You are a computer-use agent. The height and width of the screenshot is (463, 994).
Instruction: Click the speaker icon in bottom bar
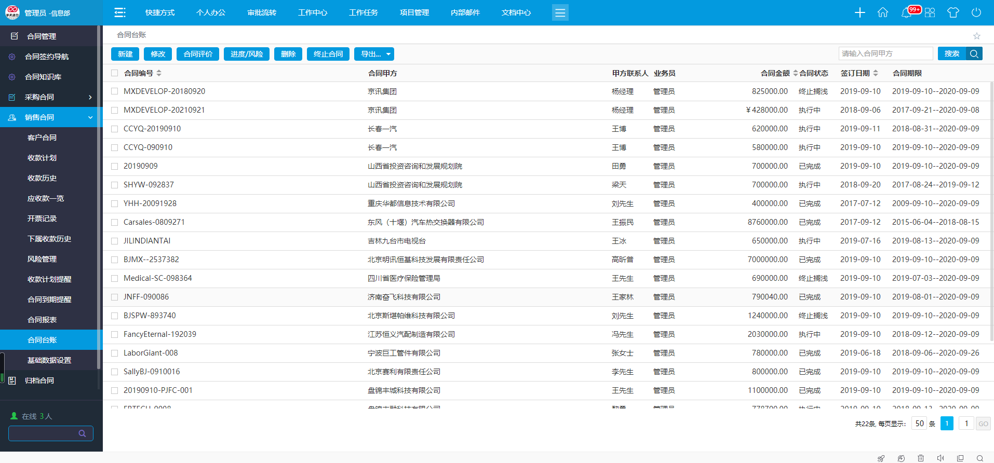(x=940, y=458)
